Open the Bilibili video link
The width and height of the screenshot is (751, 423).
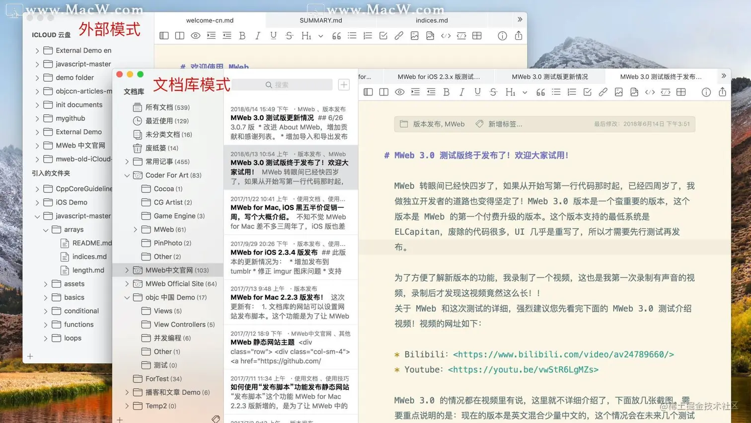pyautogui.click(x=563, y=354)
